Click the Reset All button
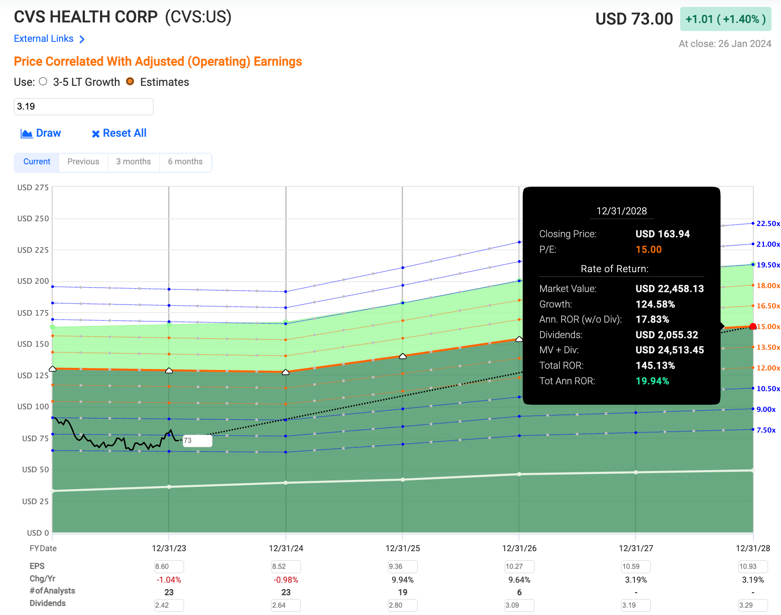Viewport: 781px width, 615px height. click(119, 133)
